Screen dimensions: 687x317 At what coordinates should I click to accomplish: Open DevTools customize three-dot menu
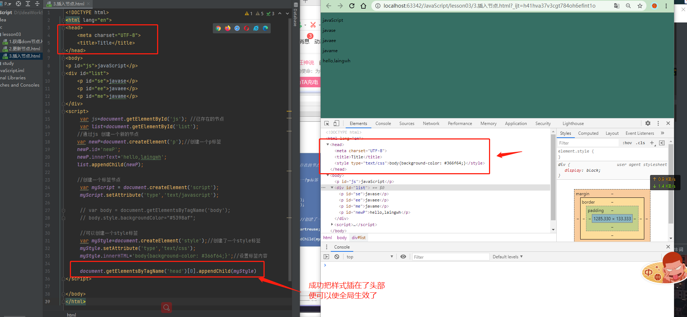[658, 123]
